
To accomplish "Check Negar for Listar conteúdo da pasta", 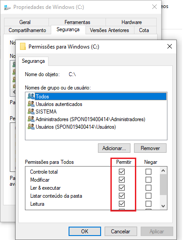I will coord(148,196).
